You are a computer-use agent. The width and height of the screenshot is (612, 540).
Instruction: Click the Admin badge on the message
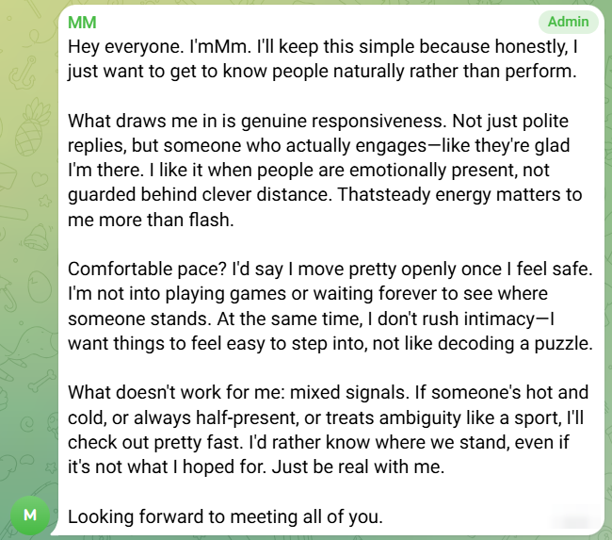(568, 22)
